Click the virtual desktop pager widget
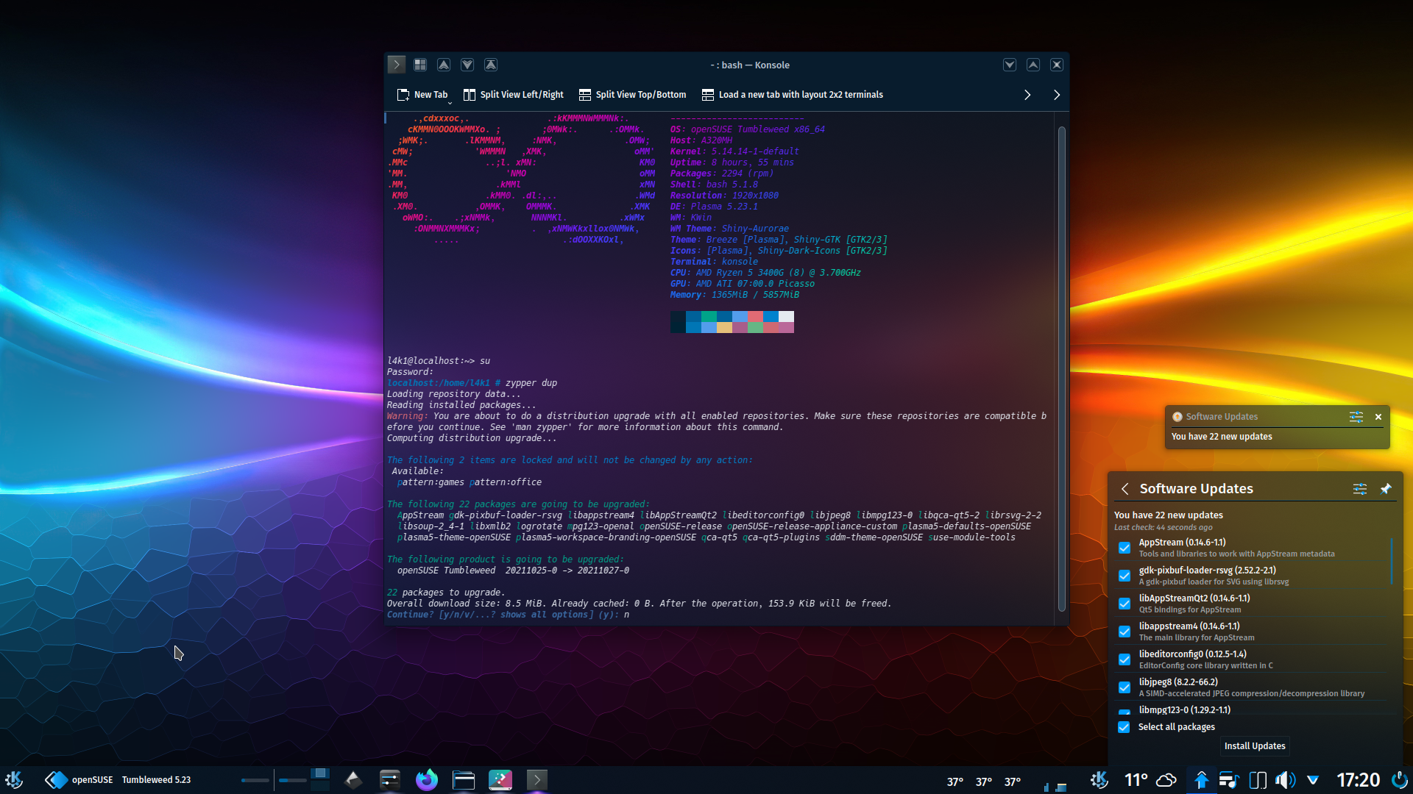 320,779
